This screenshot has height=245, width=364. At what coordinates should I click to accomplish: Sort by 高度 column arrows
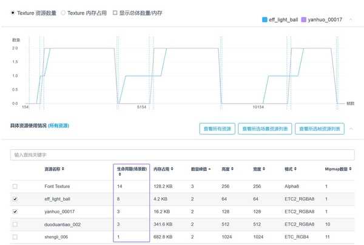pos(232,169)
